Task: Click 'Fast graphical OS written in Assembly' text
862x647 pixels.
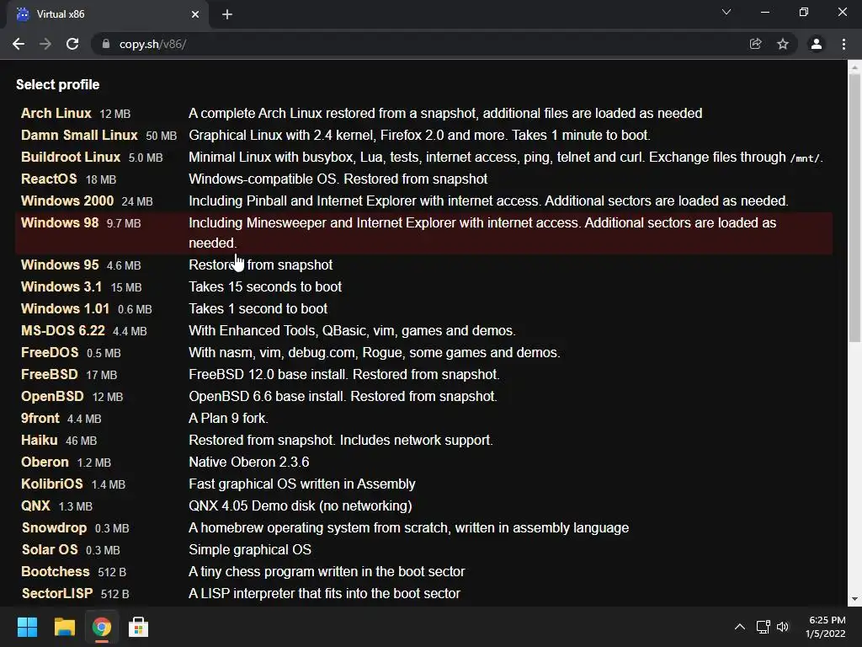Action: coord(302,484)
